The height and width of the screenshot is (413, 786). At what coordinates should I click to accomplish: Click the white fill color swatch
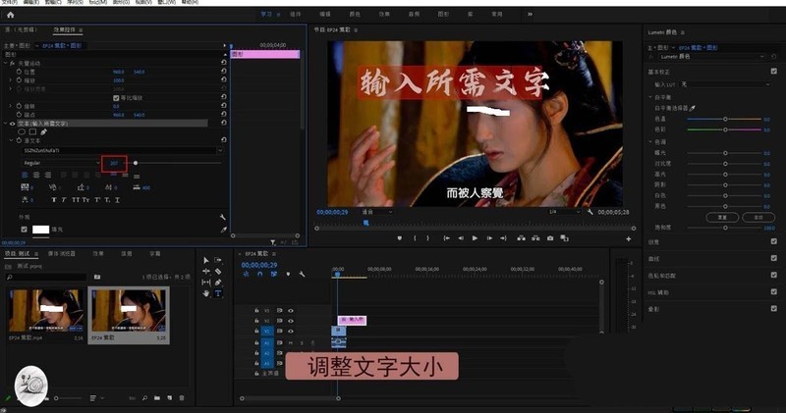click(x=40, y=230)
